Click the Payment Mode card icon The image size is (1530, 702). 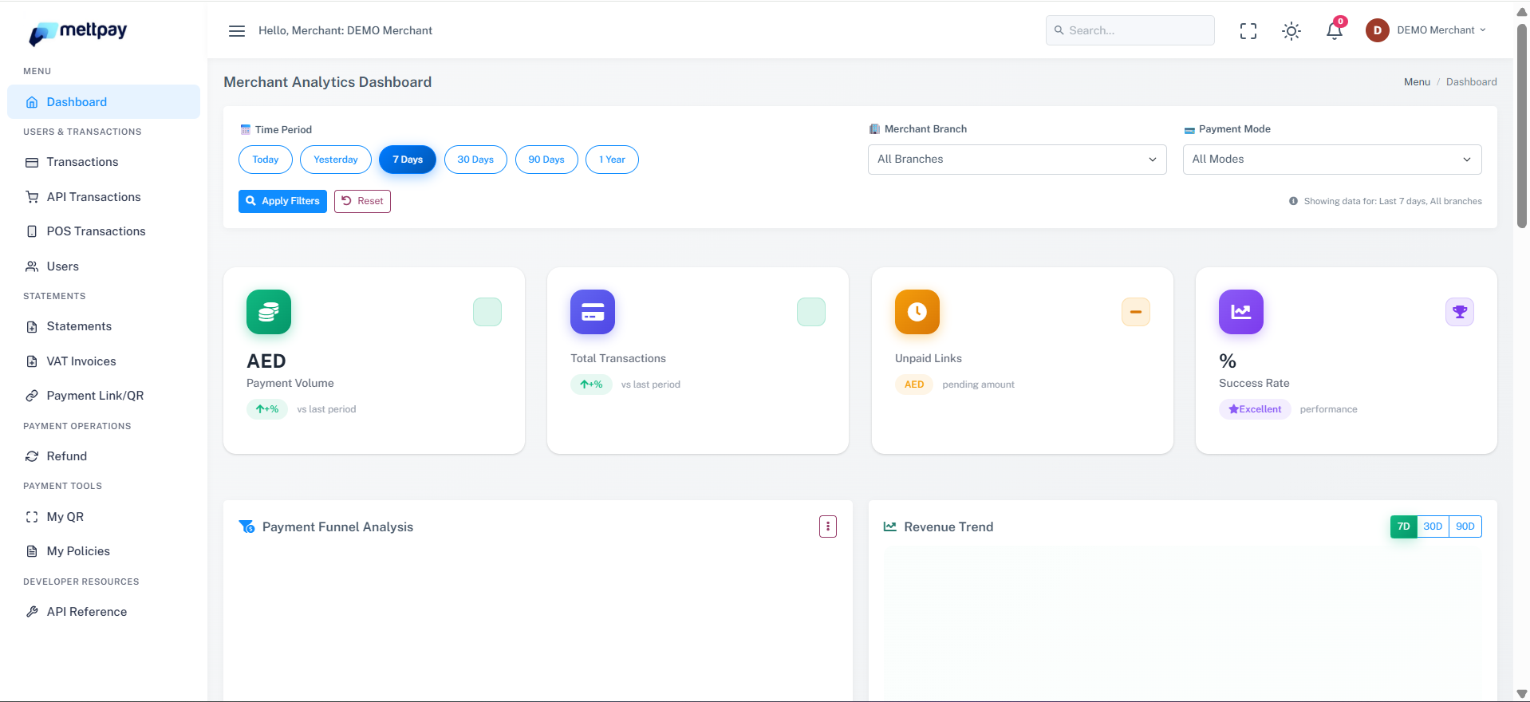(1189, 129)
